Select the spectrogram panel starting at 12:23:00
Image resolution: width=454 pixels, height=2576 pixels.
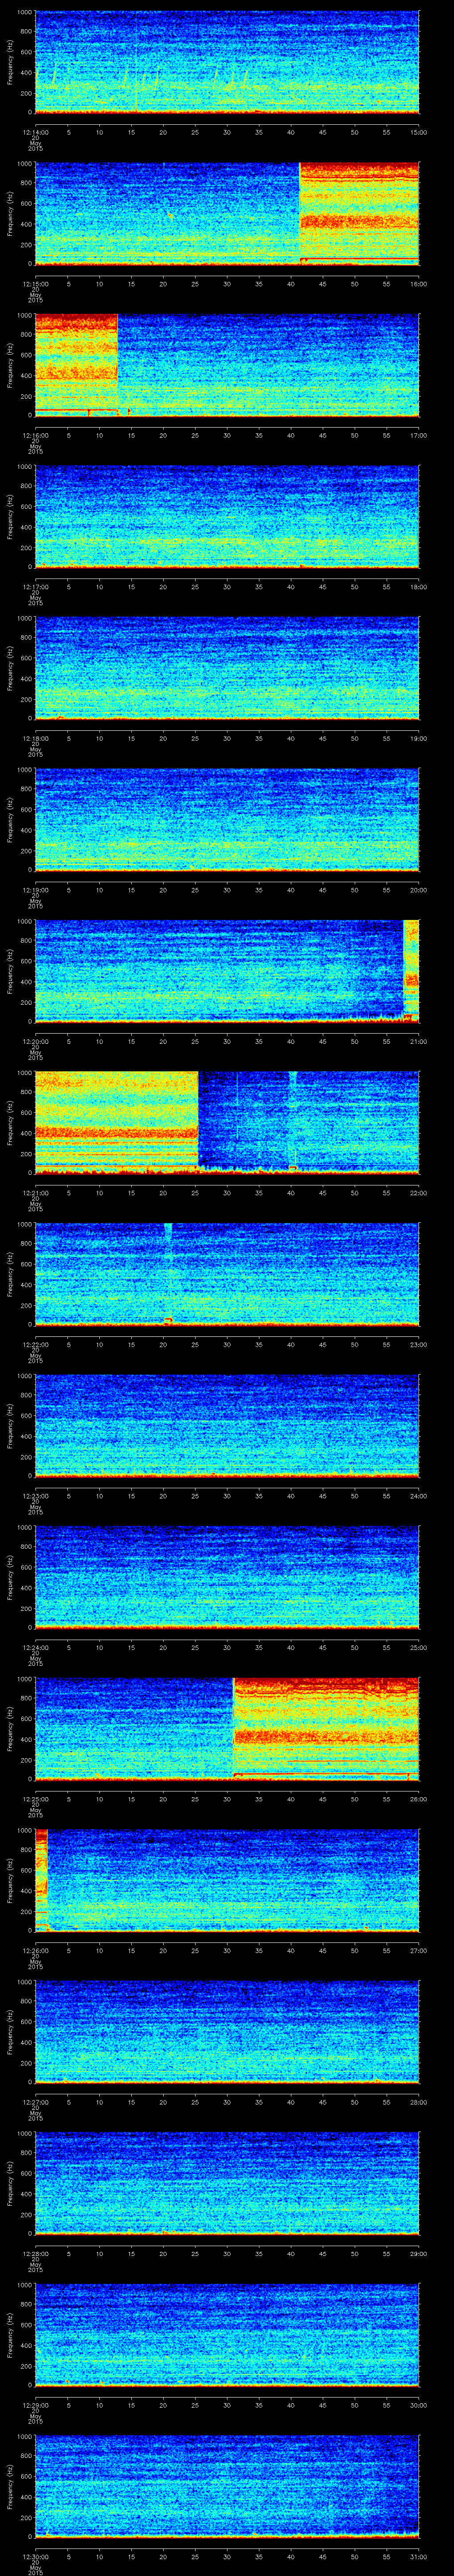click(x=227, y=1426)
